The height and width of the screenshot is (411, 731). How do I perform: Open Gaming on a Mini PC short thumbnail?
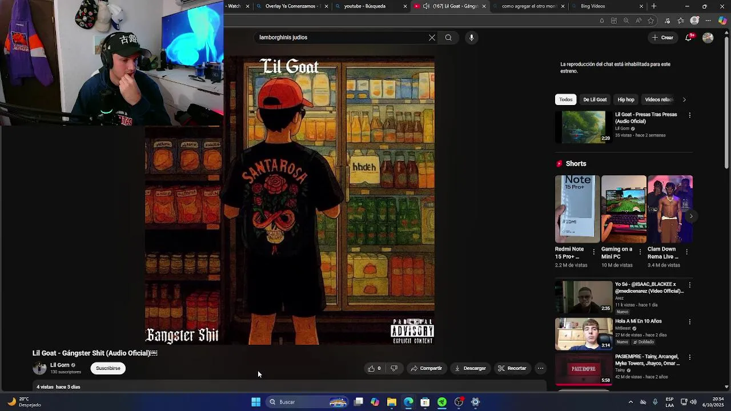[624, 209]
